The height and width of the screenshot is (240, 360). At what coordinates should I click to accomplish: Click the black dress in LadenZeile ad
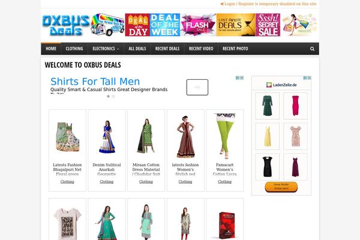pos(267,167)
